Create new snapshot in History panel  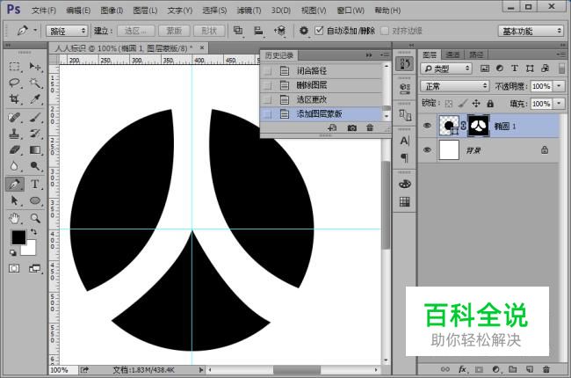pos(351,128)
